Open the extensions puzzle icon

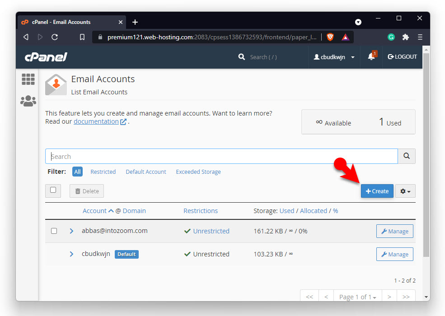(406, 37)
